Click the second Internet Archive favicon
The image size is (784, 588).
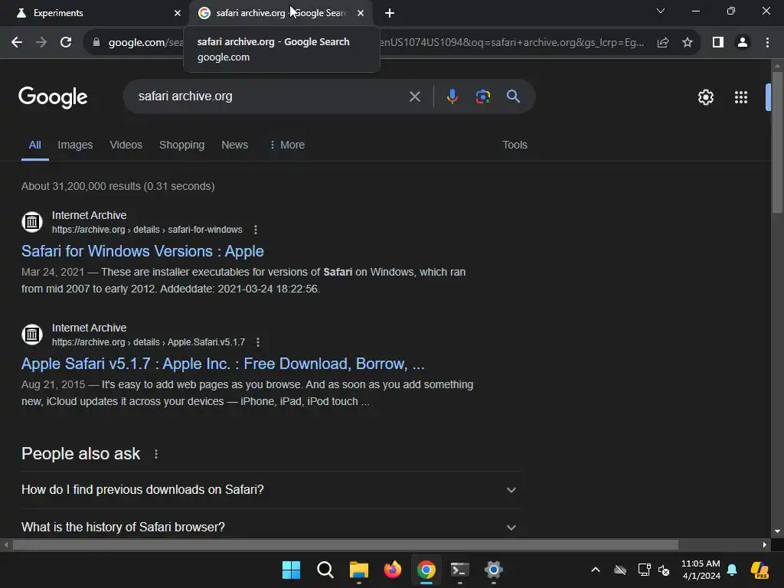[x=32, y=334]
